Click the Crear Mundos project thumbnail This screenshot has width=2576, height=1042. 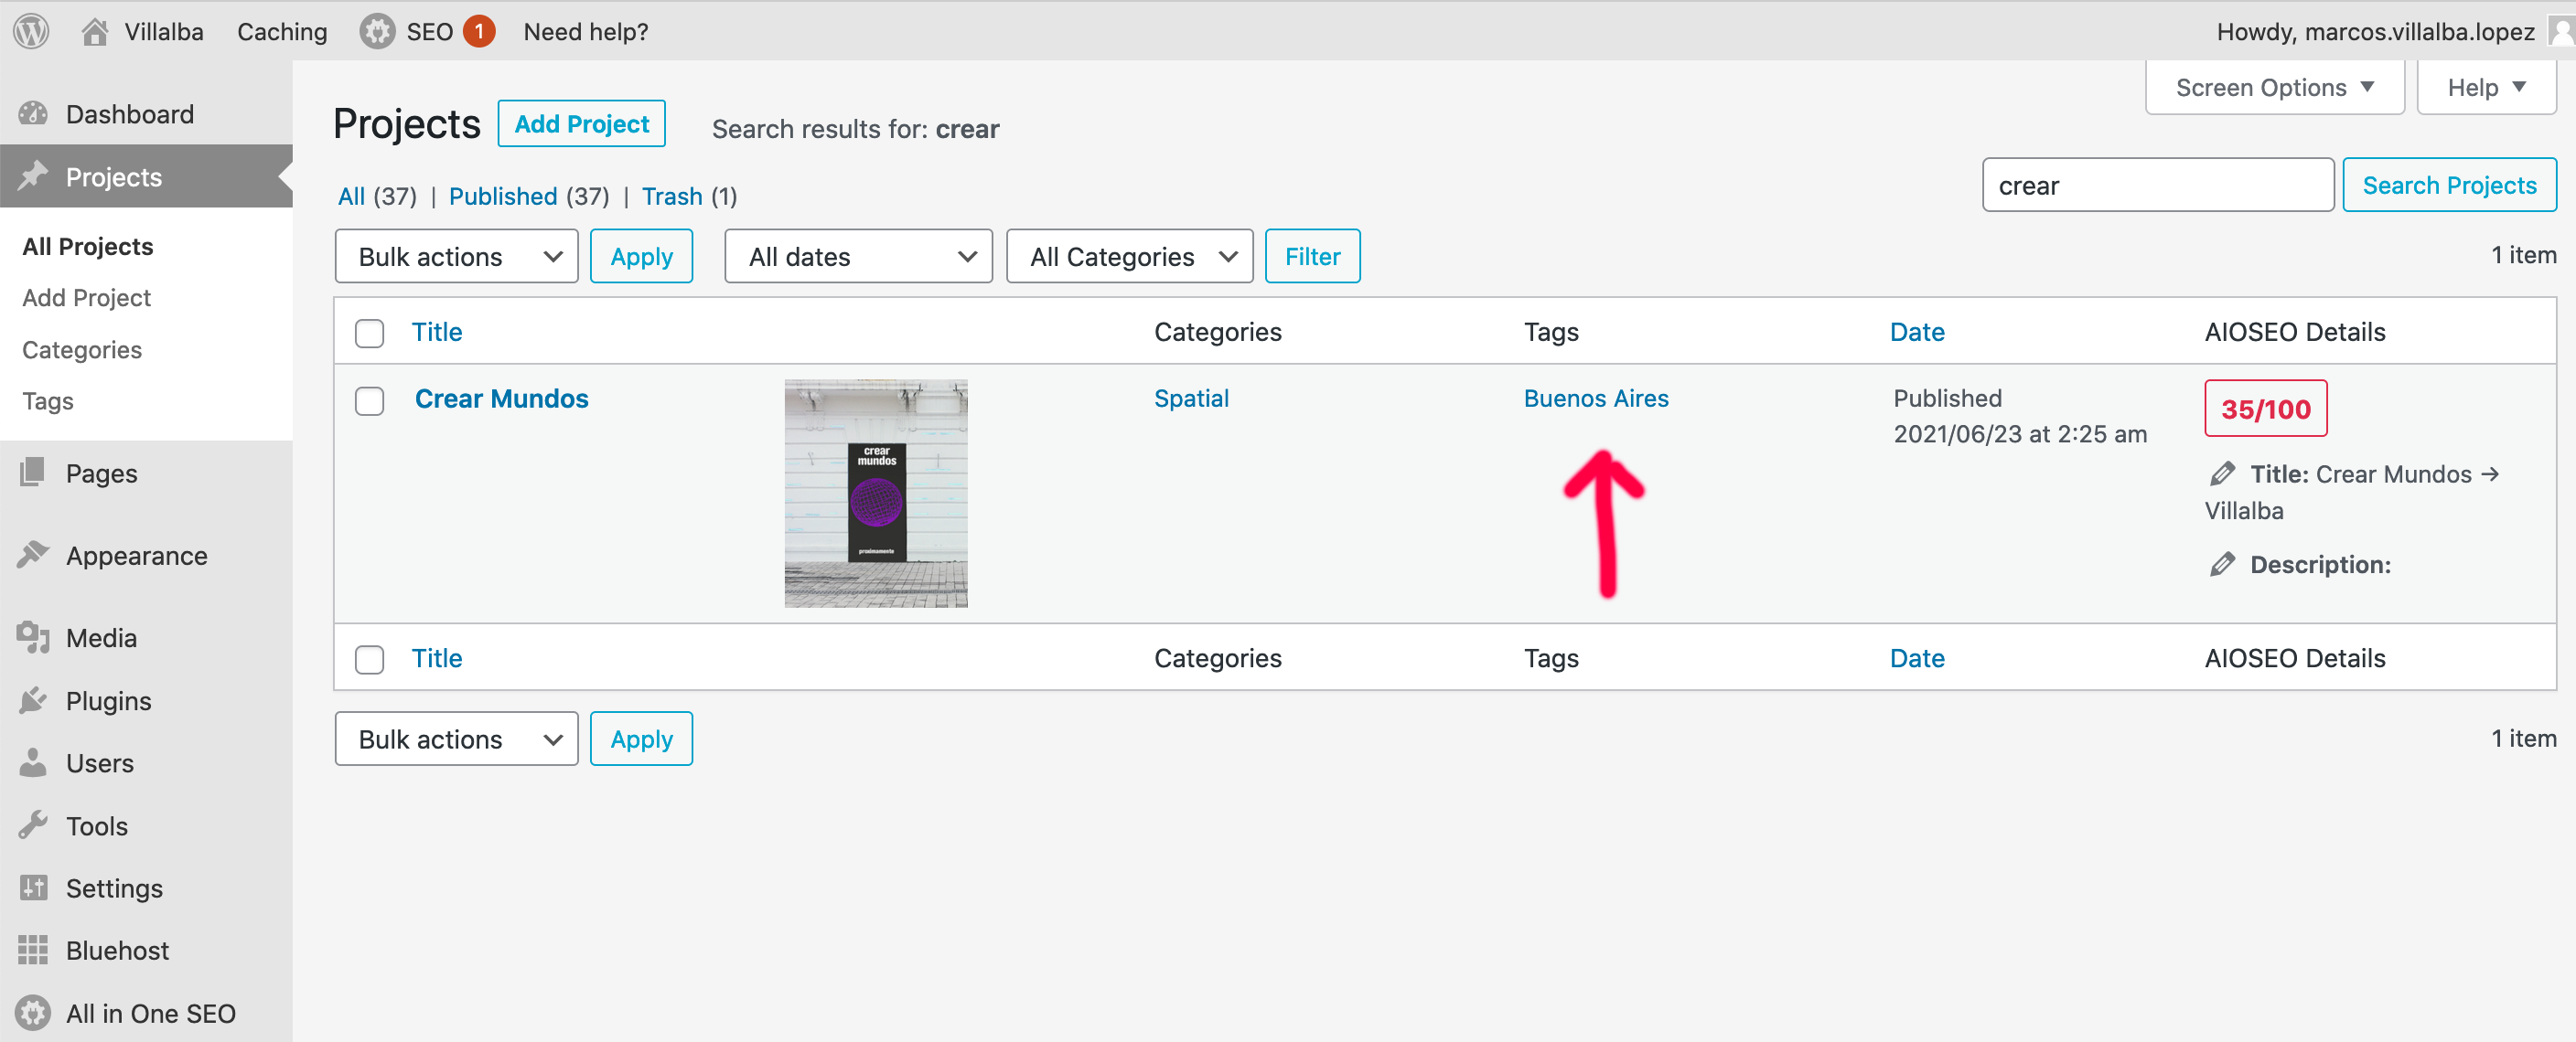click(875, 494)
